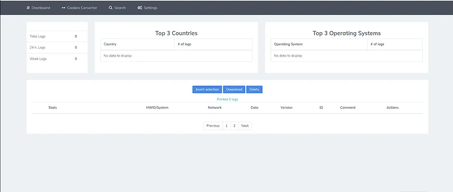Open the Dashboard nav item

point(38,8)
